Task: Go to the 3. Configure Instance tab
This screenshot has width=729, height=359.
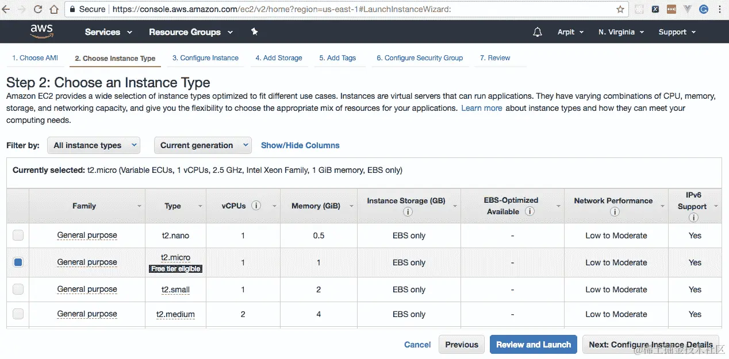Action: pyautogui.click(x=205, y=58)
